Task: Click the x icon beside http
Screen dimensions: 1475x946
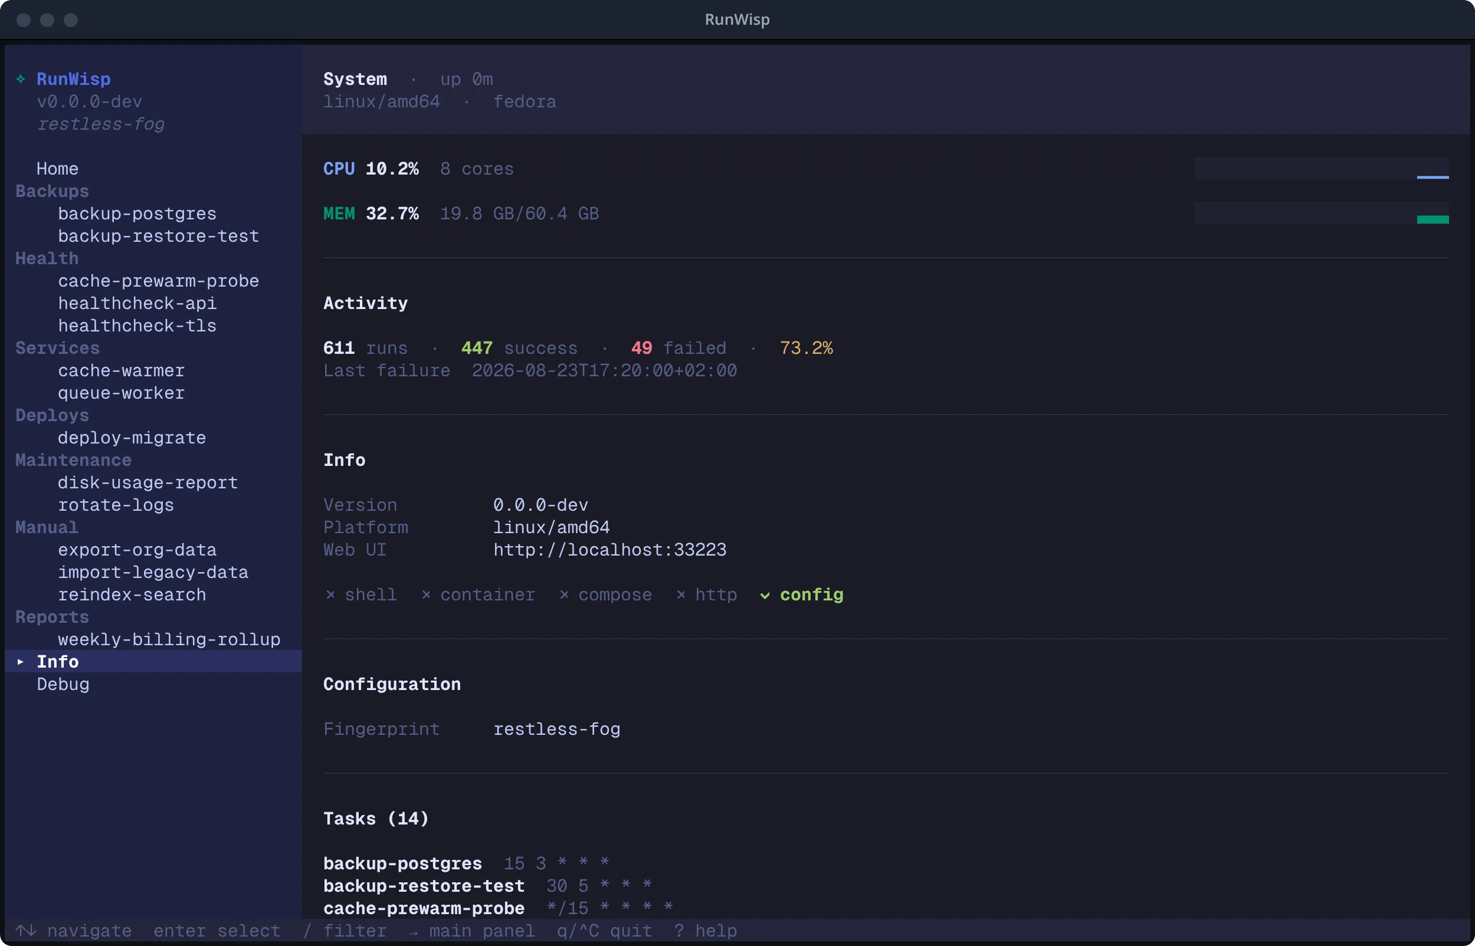Action: point(681,594)
